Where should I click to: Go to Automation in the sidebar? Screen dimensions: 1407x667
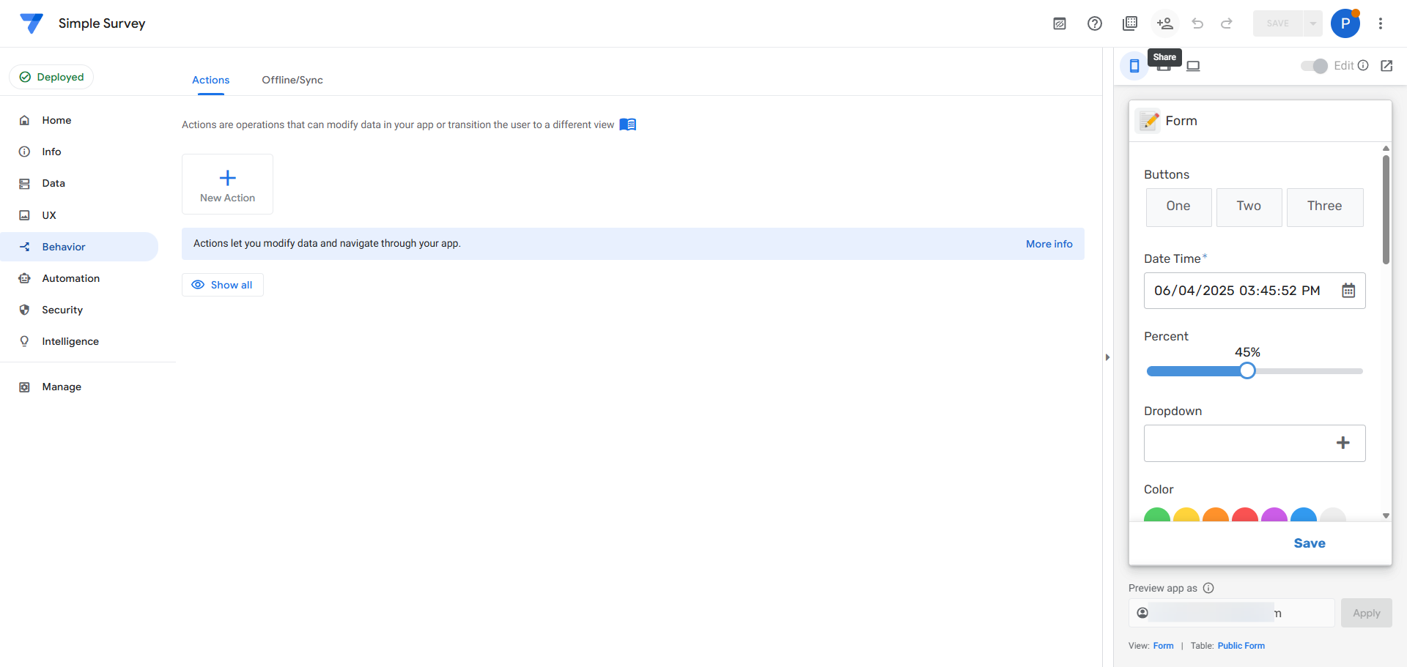[x=79, y=278]
